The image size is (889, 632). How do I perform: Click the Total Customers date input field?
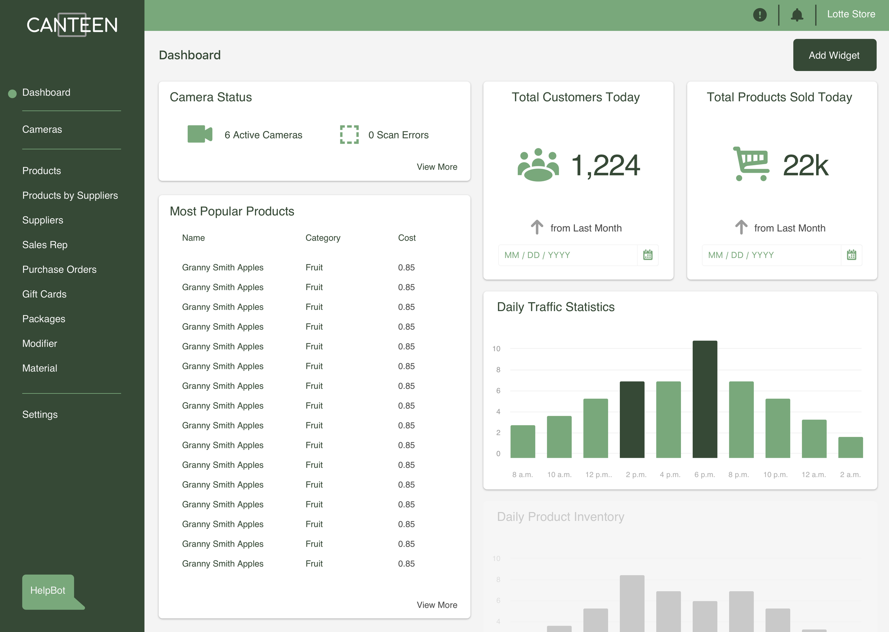point(567,255)
